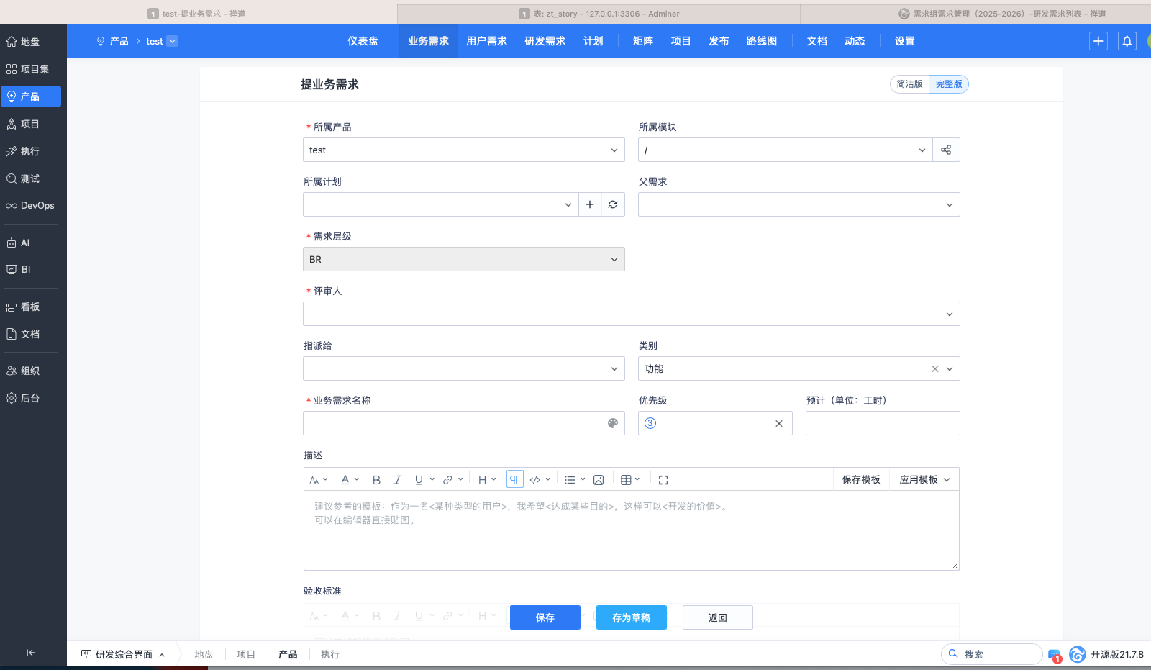Open the 所属模块 dropdown

pyautogui.click(x=786, y=150)
